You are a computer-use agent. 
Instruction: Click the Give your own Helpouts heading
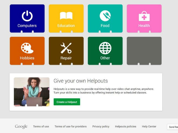coord(81,81)
